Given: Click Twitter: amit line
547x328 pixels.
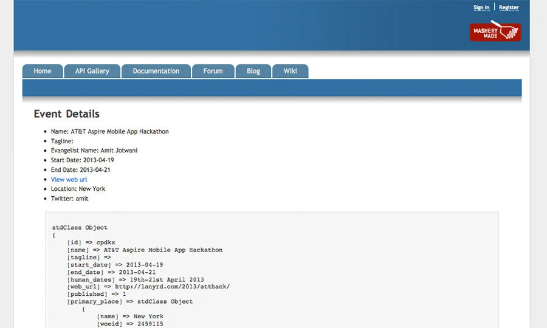Looking at the screenshot, I should pyautogui.click(x=70, y=199).
